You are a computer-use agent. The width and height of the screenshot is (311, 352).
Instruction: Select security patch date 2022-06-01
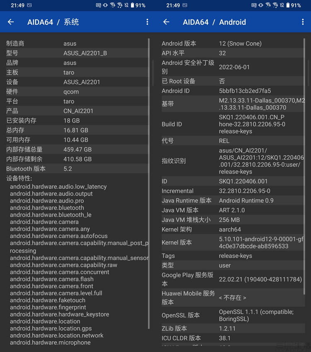pos(234,67)
